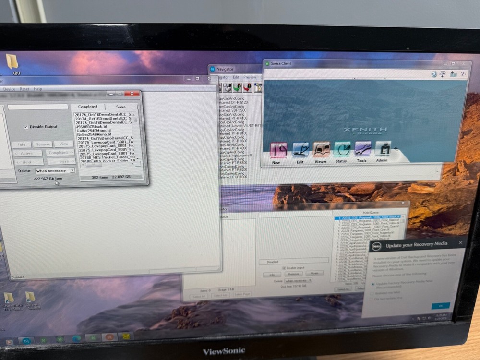Screen dimensions: 480x360
Task: Choose Update Factory Recovery Media Now
Action: (373, 284)
